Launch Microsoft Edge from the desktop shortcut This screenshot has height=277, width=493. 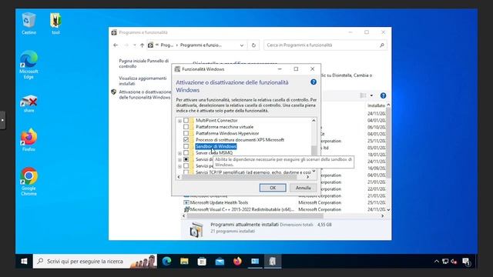(29, 65)
